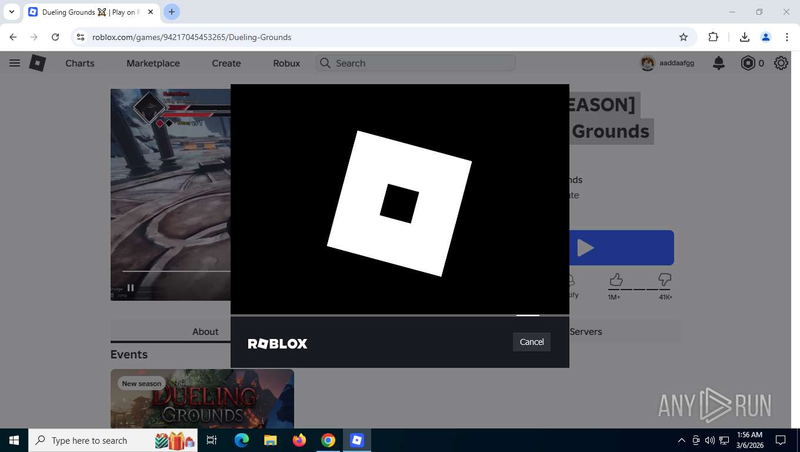
Task: Focus the Roblox Search field
Action: tap(416, 63)
